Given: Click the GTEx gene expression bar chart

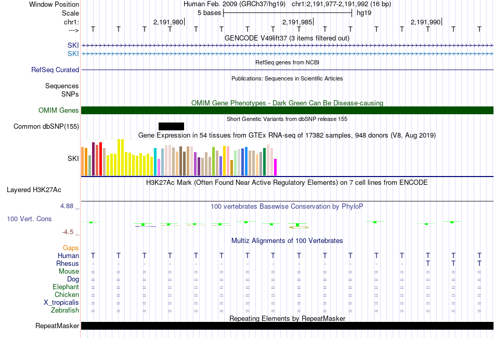Looking at the screenshot, I should (x=179, y=157).
